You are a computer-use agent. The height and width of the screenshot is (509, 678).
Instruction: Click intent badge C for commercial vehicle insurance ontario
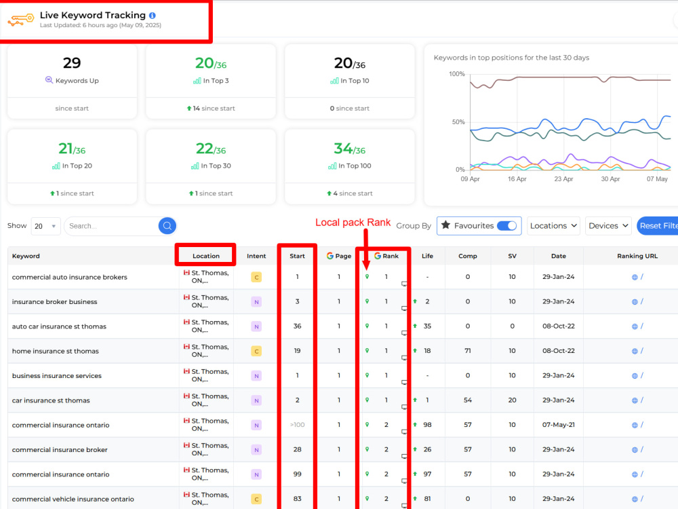256,499
